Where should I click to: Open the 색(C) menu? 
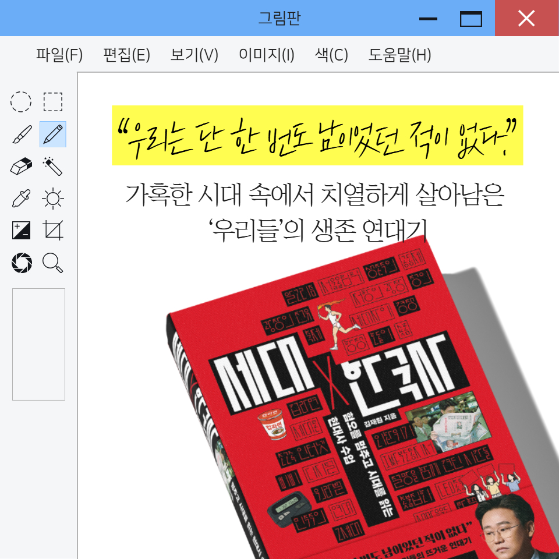(331, 55)
